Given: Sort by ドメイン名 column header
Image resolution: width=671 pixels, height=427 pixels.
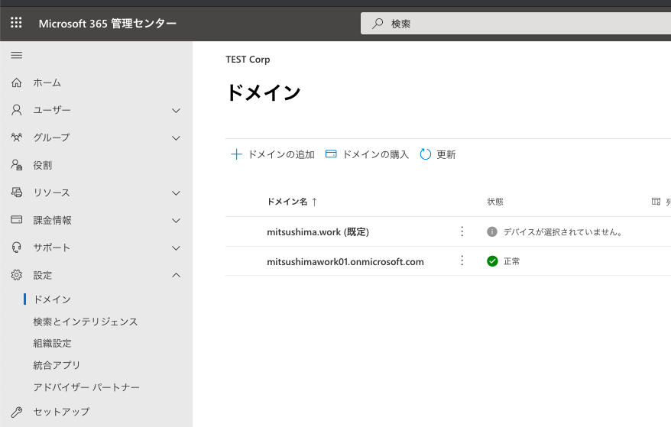Looking at the screenshot, I should pos(287,202).
